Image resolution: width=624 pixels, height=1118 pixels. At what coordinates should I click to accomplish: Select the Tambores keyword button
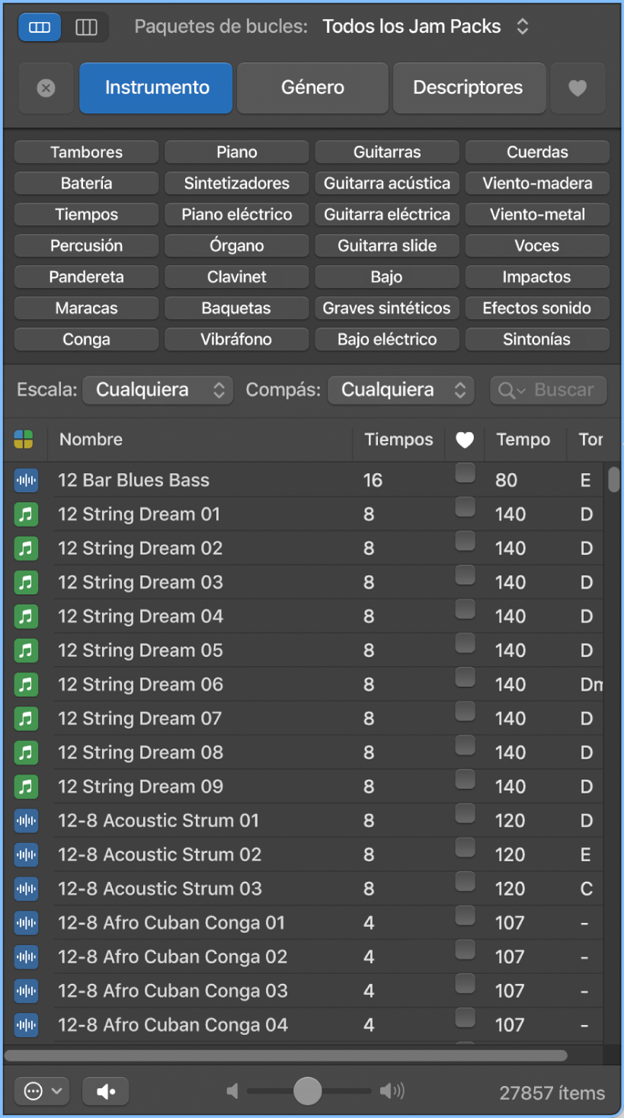click(x=85, y=152)
